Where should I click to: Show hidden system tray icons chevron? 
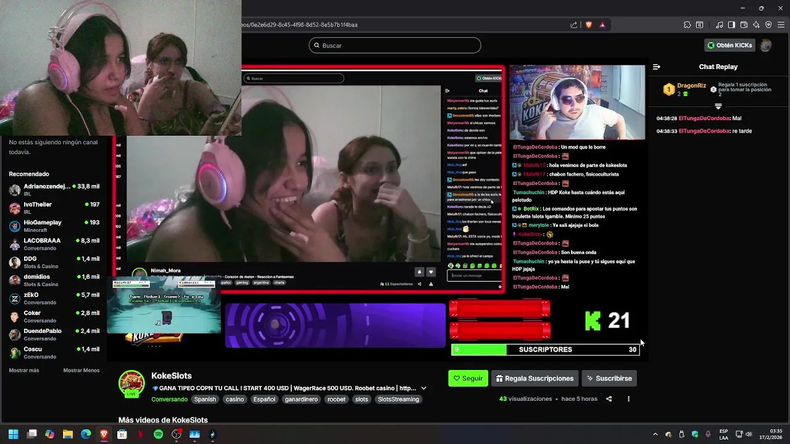(655, 434)
